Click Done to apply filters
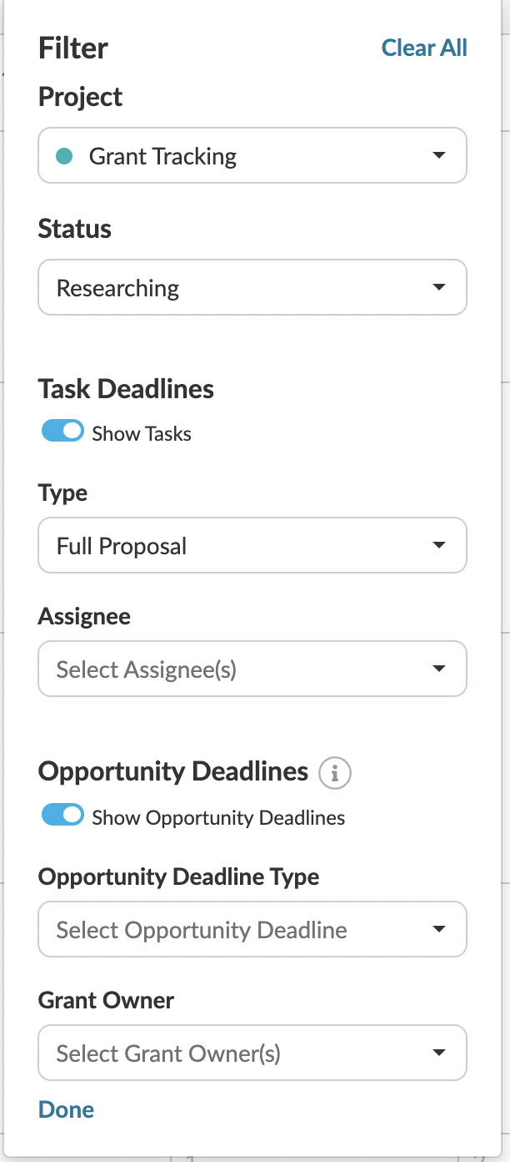The height and width of the screenshot is (1162, 510). [x=66, y=1109]
